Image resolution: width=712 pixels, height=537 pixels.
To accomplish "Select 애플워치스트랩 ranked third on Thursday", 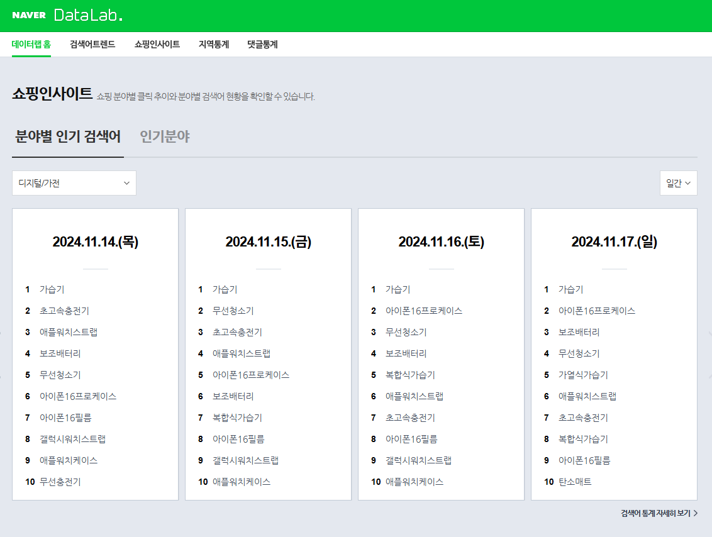I will pos(71,332).
